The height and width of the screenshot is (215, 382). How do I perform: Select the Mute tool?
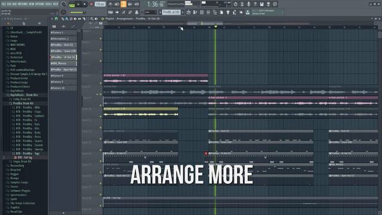point(75,19)
